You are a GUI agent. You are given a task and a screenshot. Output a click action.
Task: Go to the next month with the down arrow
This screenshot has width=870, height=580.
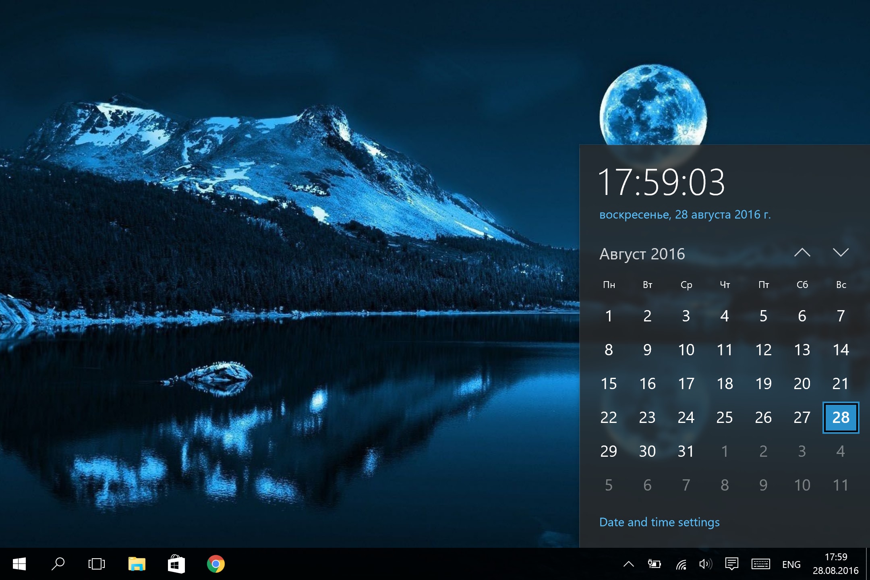click(x=841, y=253)
